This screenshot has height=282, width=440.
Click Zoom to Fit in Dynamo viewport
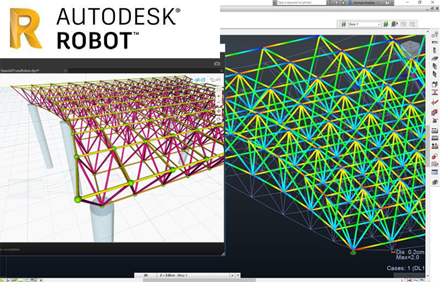(218, 90)
